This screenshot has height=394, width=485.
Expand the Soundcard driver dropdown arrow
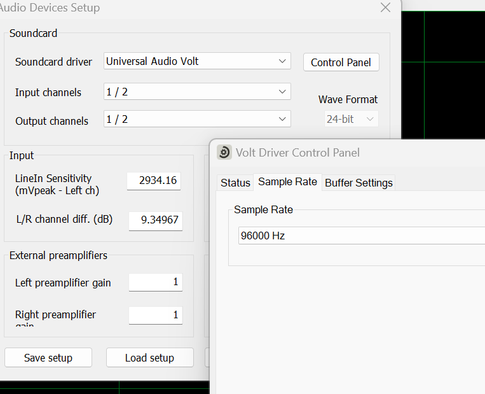point(282,61)
